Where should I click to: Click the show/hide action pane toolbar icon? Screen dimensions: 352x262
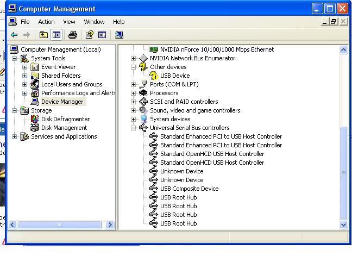click(102, 35)
